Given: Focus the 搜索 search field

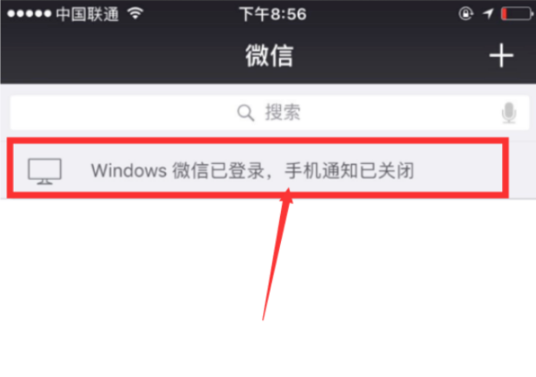Looking at the screenshot, I should point(270,112).
